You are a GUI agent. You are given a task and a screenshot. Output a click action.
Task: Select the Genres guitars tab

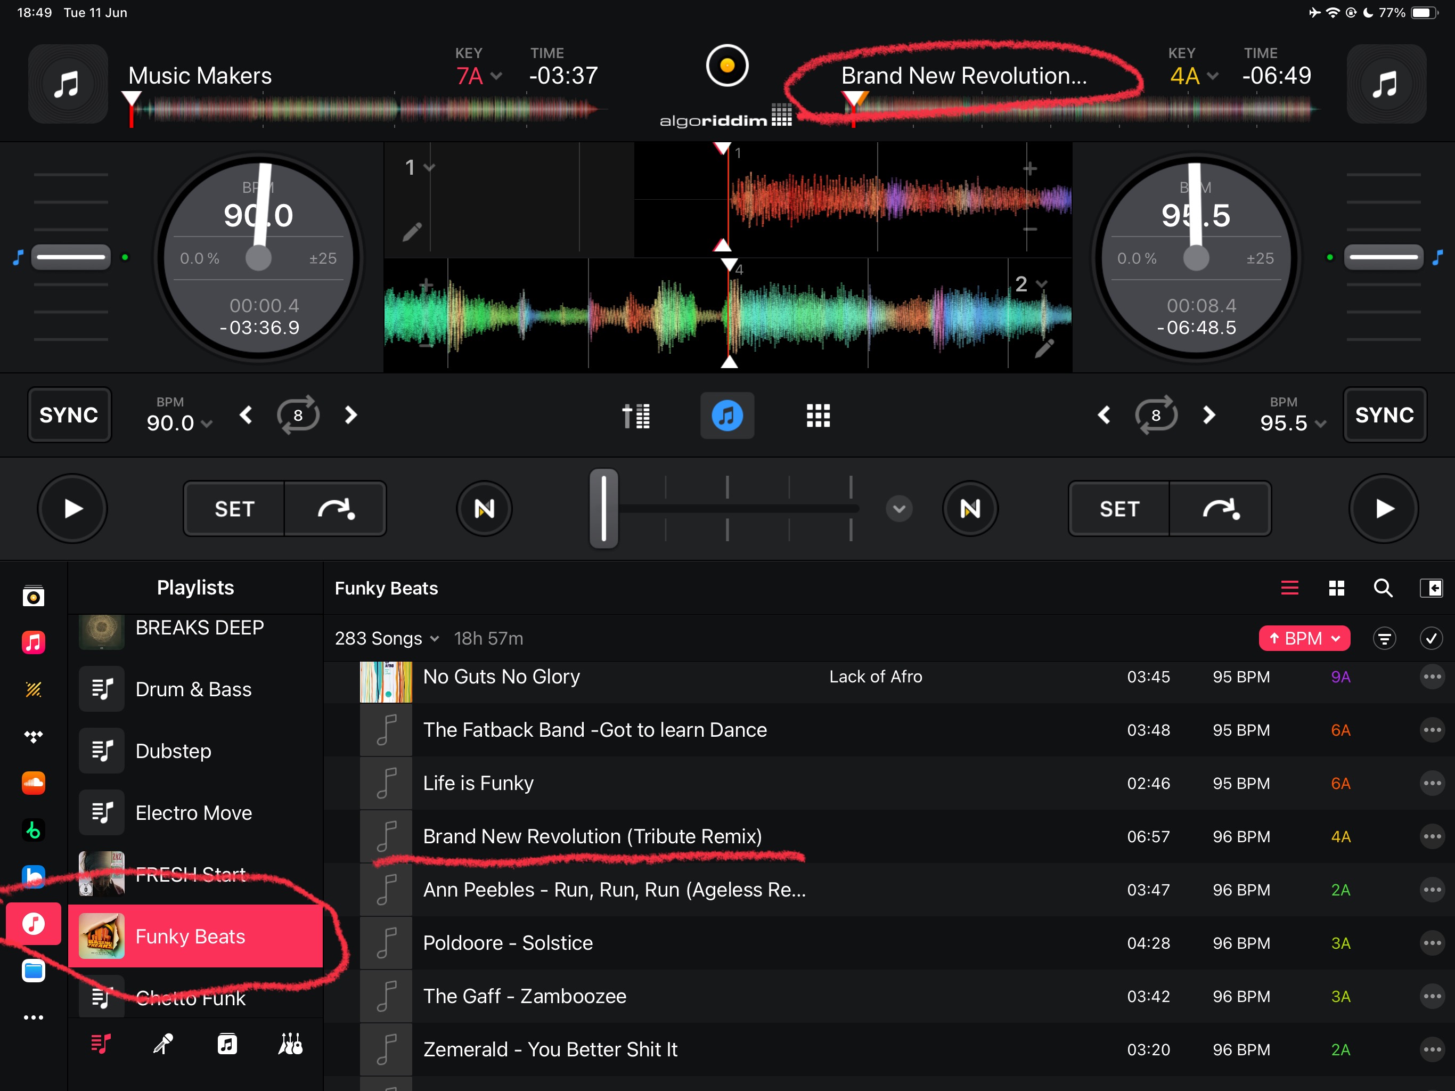(290, 1044)
